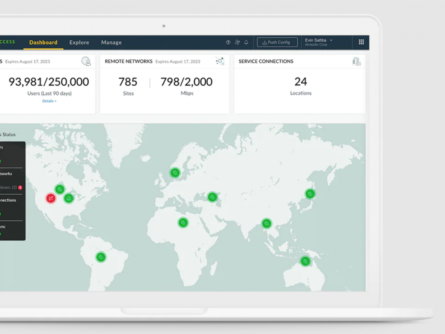
Task: Click the Service Connections building icon
Action: point(356,62)
